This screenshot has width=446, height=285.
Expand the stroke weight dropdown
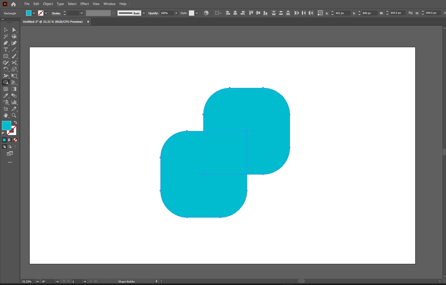tap(82, 13)
